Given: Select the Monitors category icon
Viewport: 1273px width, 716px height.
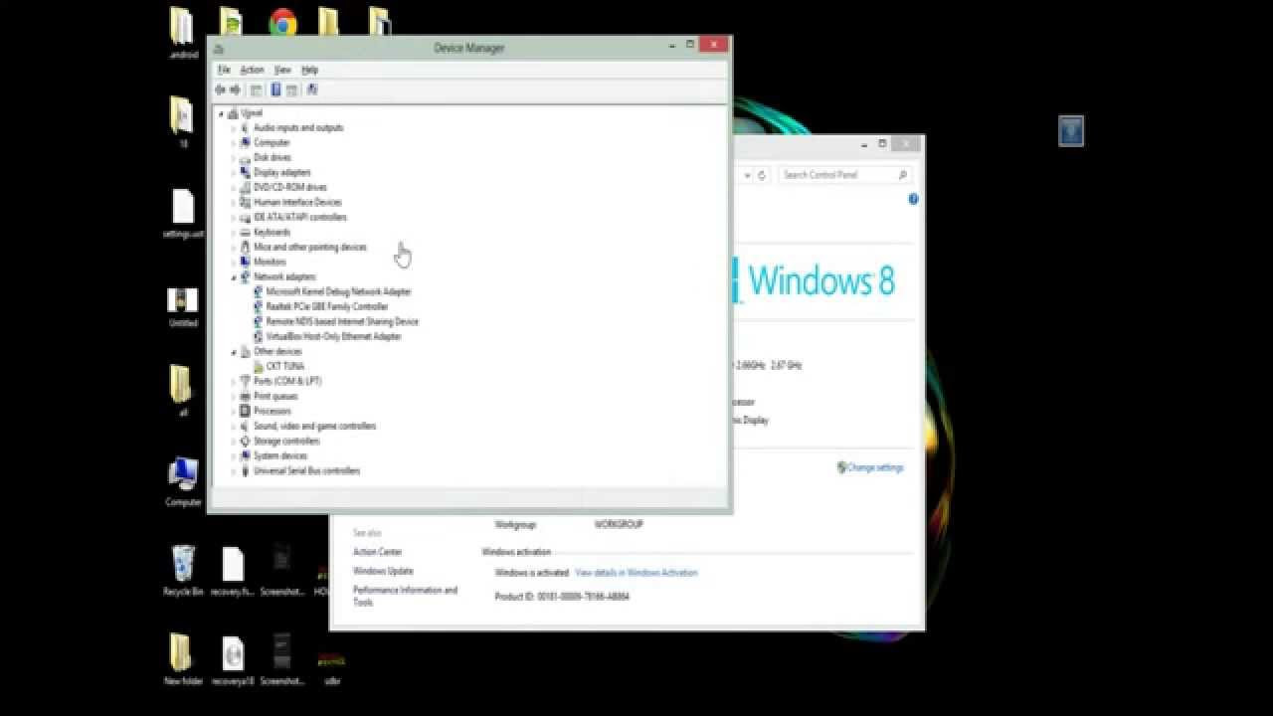Looking at the screenshot, I should point(245,262).
